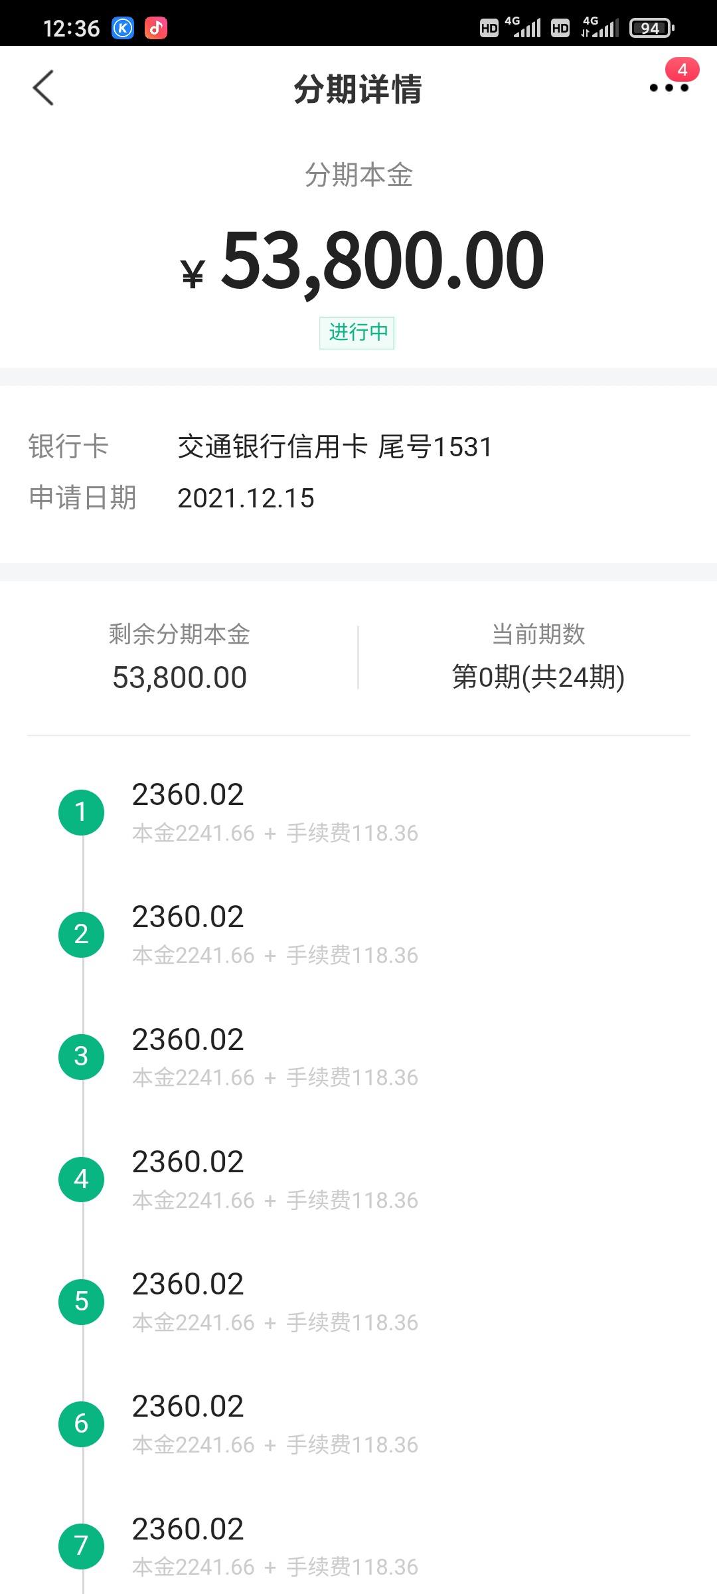Image resolution: width=717 pixels, height=1594 pixels.
Task: Tap the back arrow icon
Action: pos(43,88)
